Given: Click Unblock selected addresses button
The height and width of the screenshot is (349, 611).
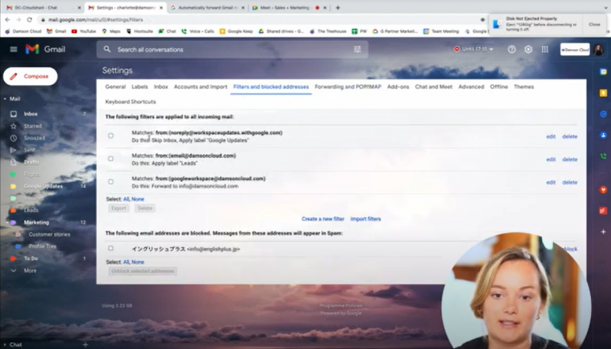Looking at the screenshot, I should [143, 271].
